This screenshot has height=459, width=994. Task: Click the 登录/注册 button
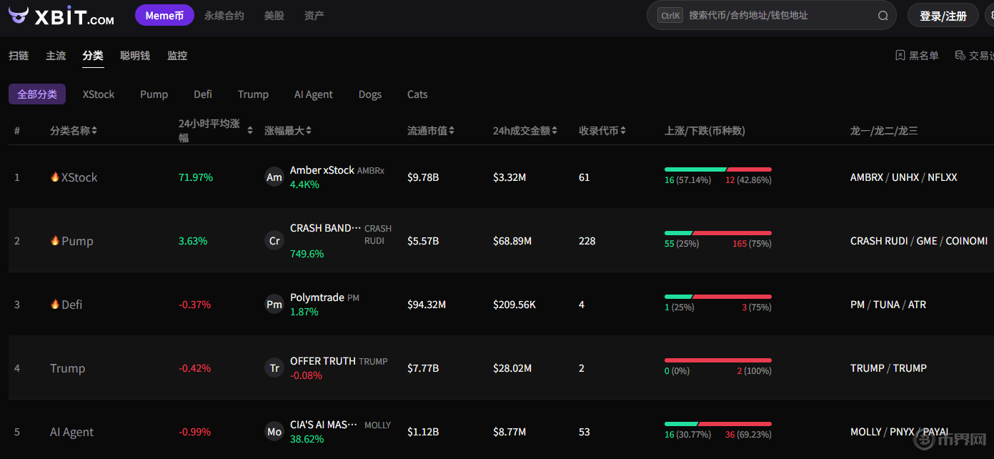[943, 16]
